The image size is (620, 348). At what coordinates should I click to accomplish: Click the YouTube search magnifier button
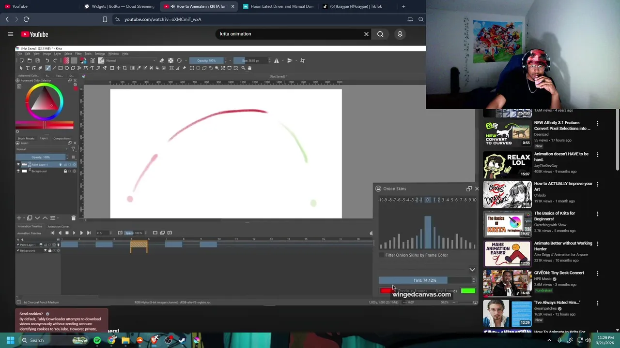coord(380,34)
